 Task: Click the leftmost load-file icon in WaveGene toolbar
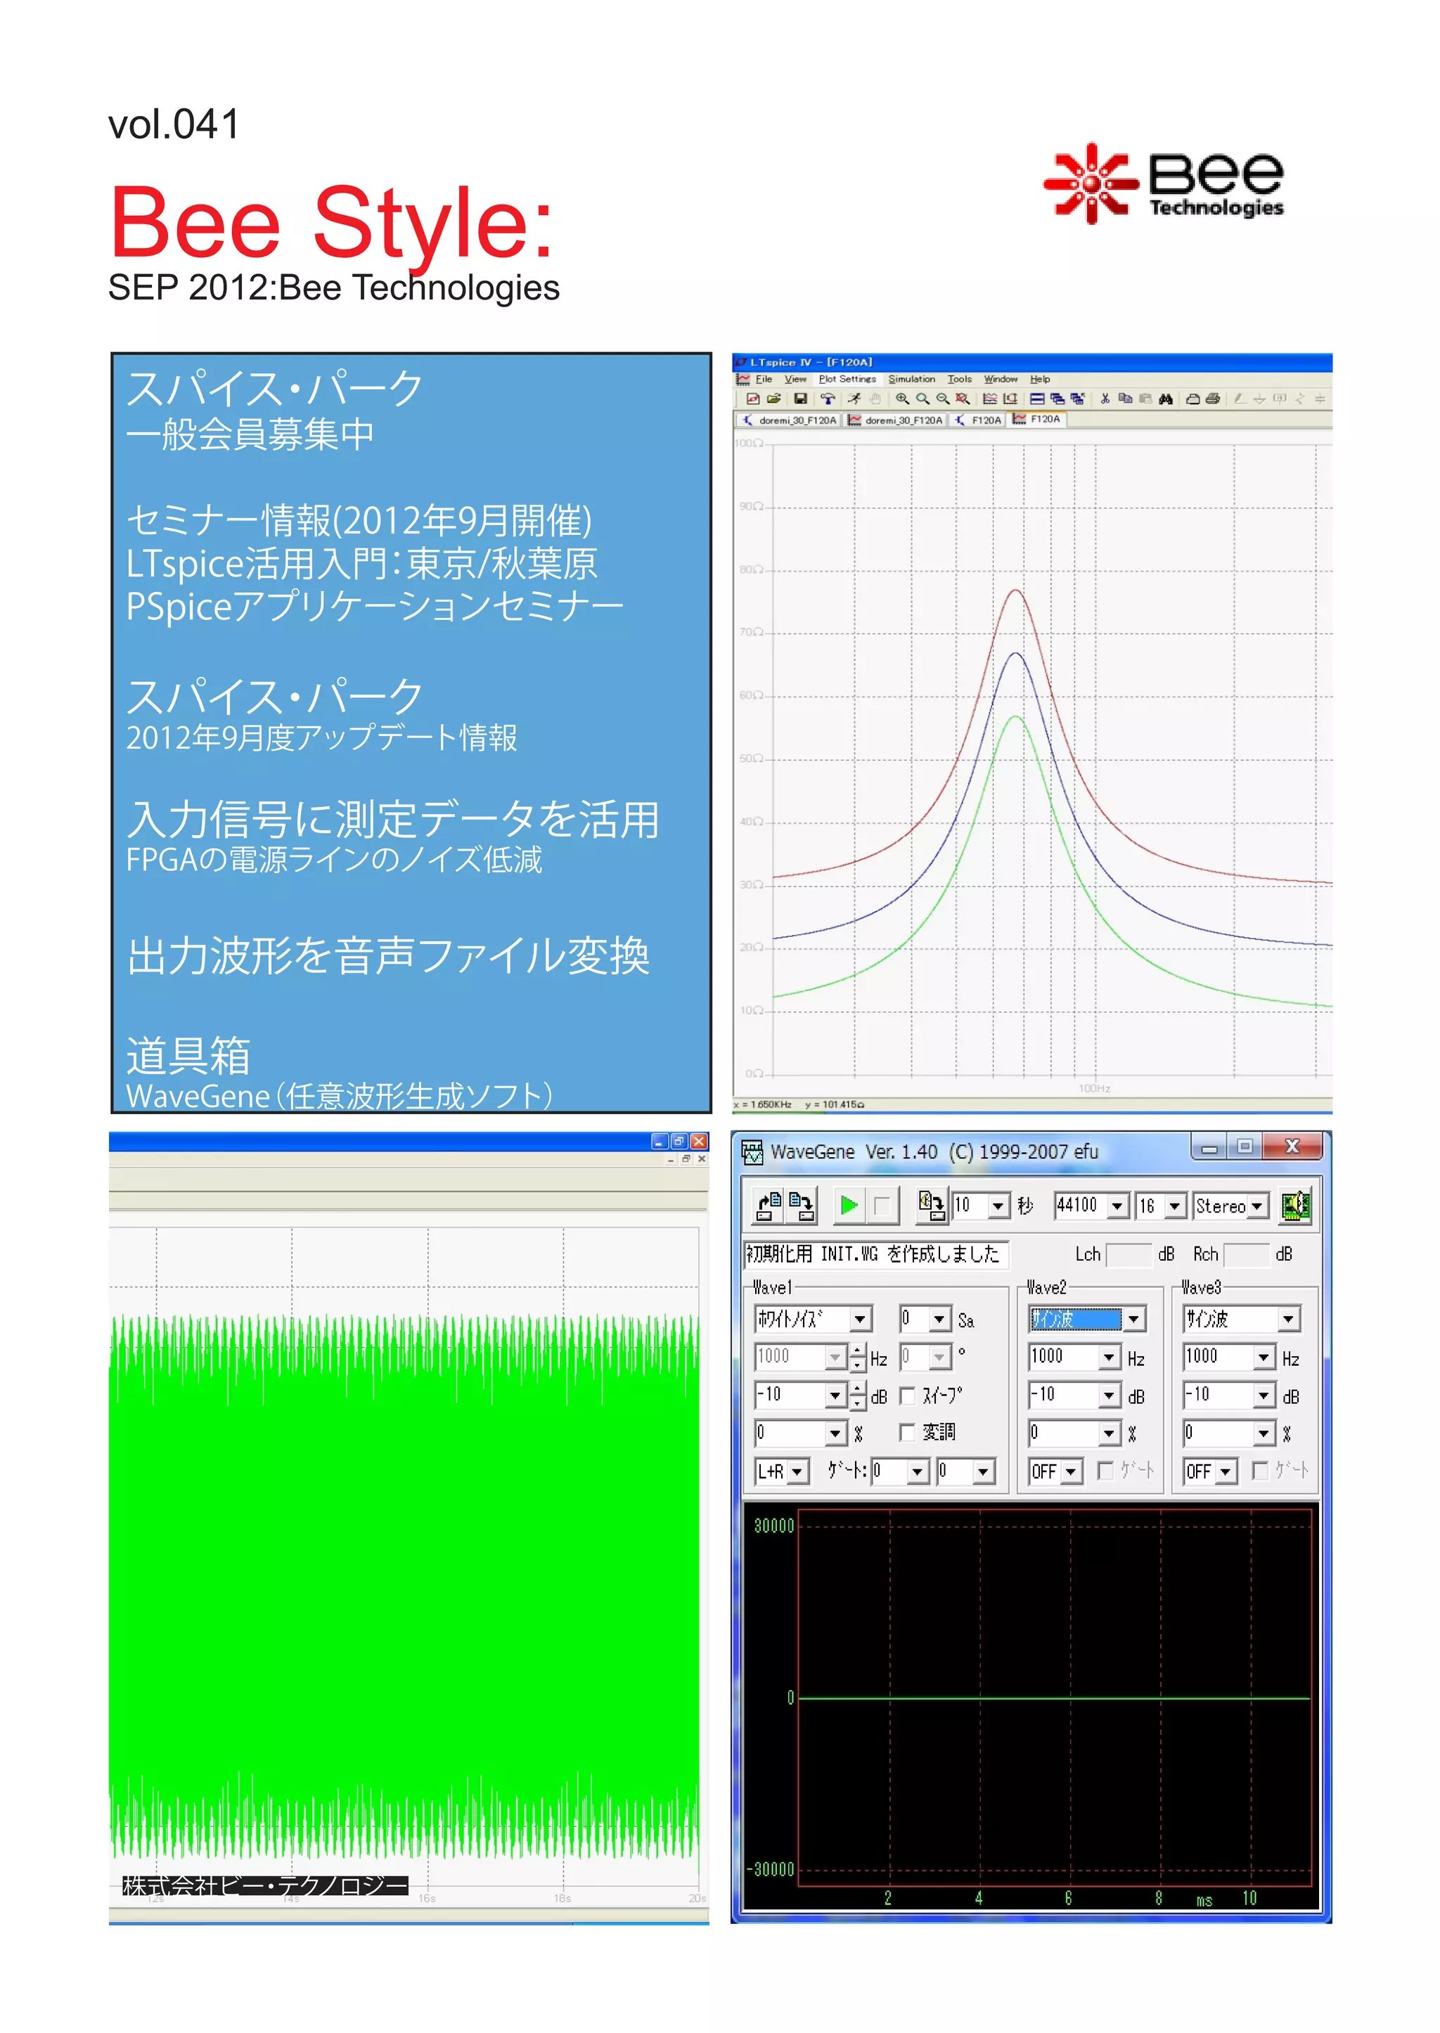769,1205
